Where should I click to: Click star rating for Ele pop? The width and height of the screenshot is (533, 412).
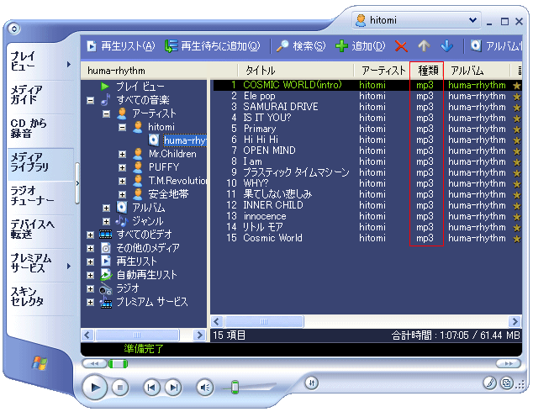point(517,97)
